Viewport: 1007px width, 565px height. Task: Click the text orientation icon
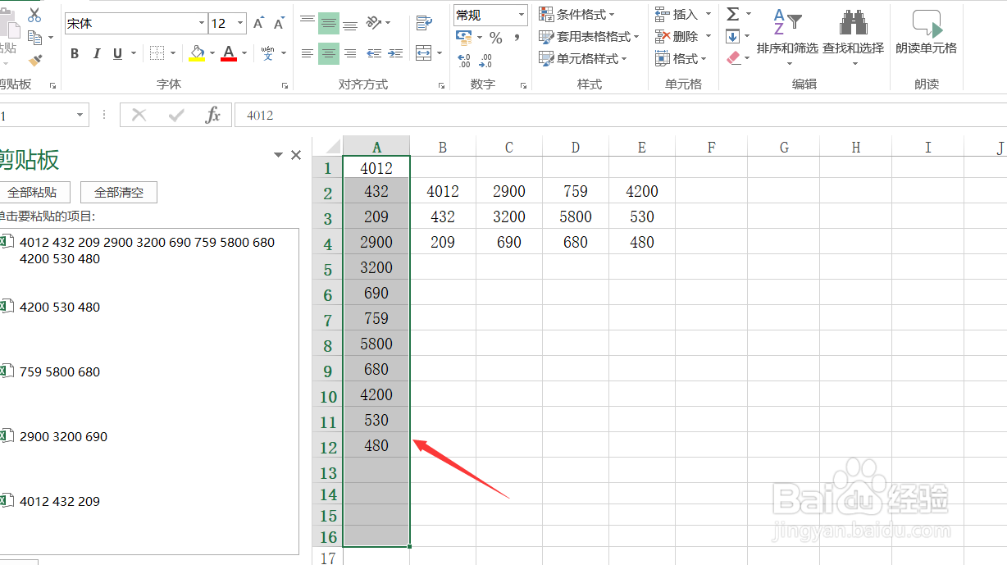(x=374, y=22)
